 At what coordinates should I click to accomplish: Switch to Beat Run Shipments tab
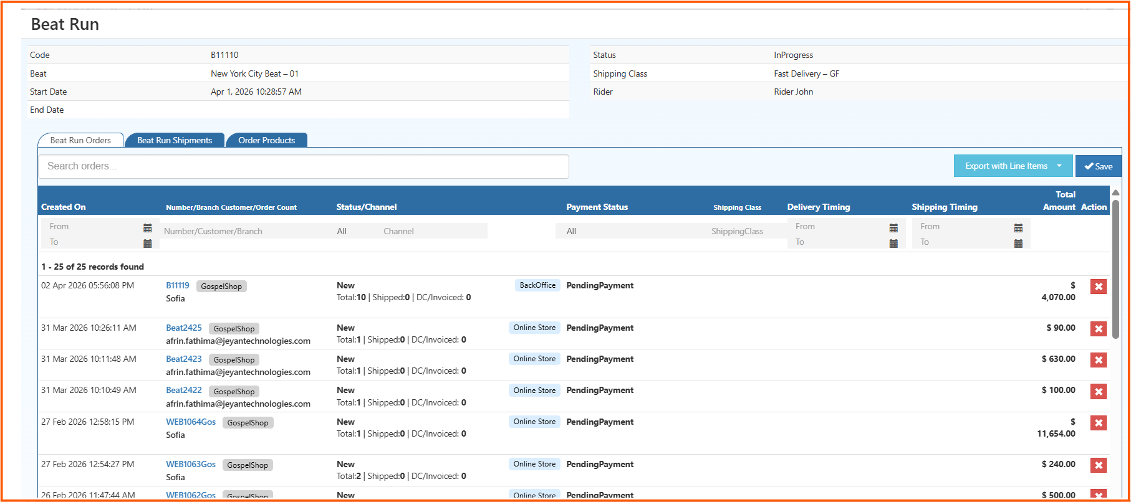coord(175,140)
